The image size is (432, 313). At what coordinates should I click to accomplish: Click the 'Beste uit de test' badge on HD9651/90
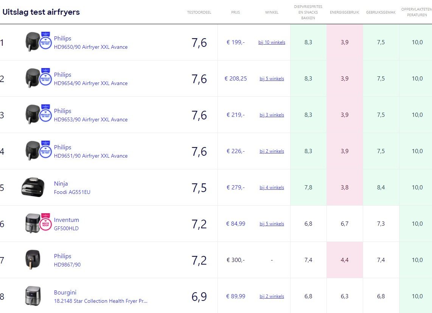click(45, 150)
